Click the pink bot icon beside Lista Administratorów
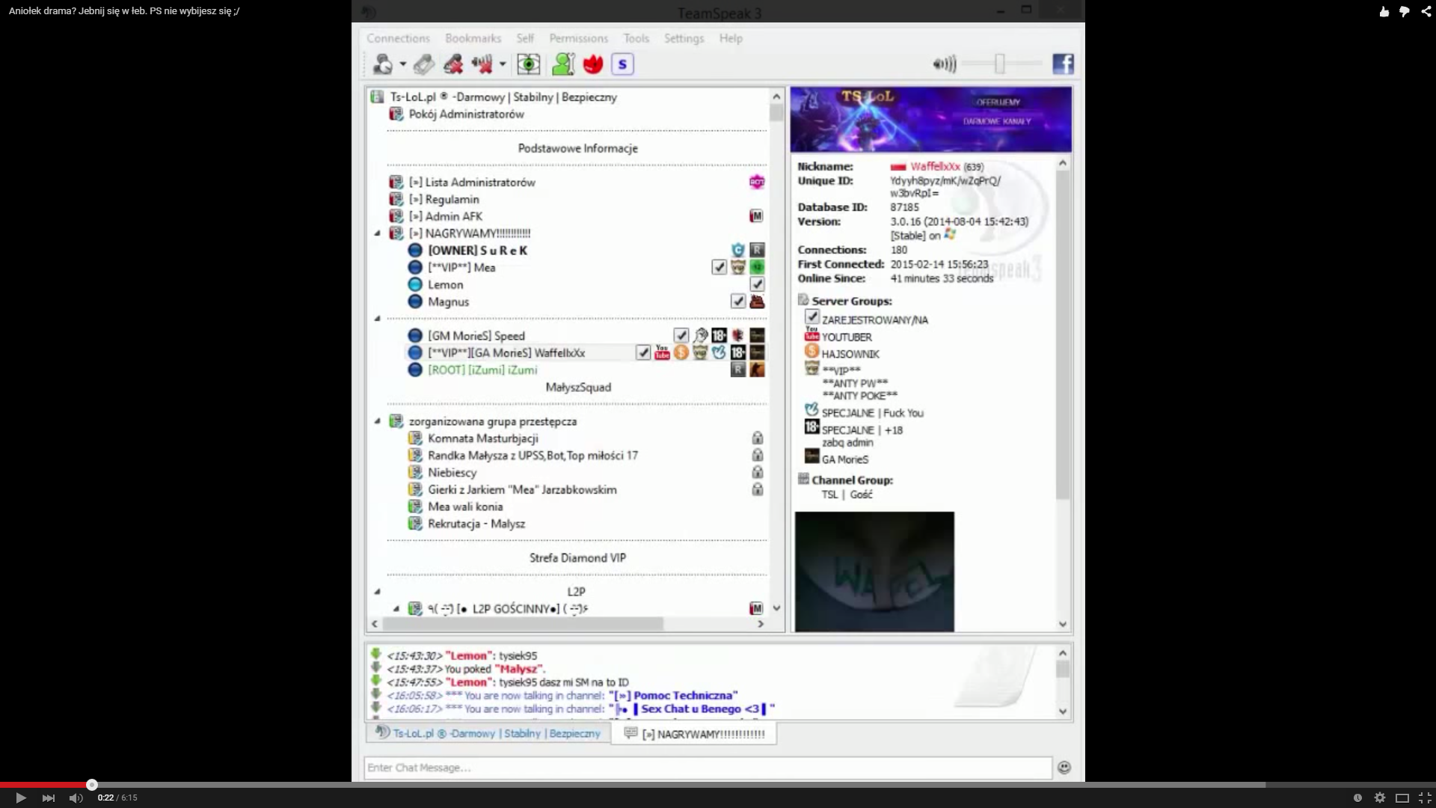Viewport: 1436px width, 808px height. (757, 183)
